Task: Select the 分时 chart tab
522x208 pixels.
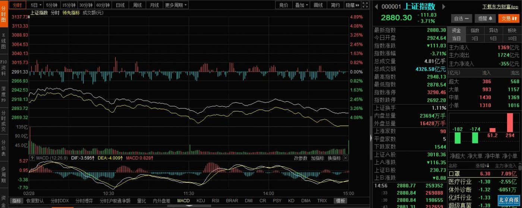Action: tap(17, 5)
